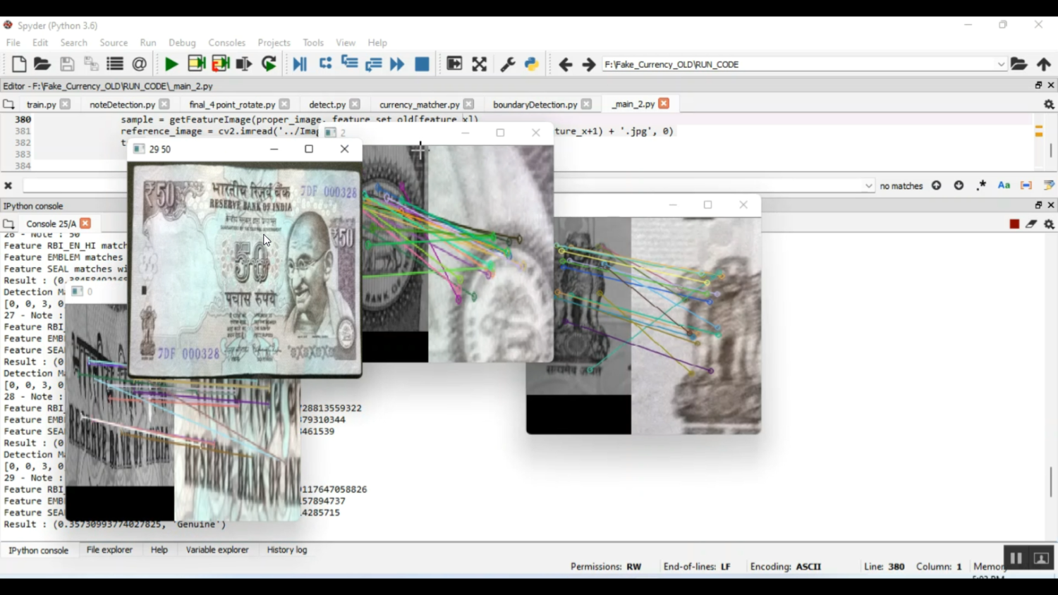Viewport: 1058px width, 595px height.
Task: Open the PYTHONPATH manager Python icon
Action: click(532, 63)
